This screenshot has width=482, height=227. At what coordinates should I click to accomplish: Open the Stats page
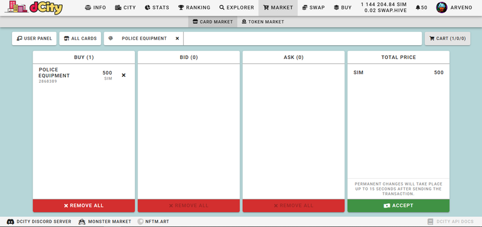157,8
